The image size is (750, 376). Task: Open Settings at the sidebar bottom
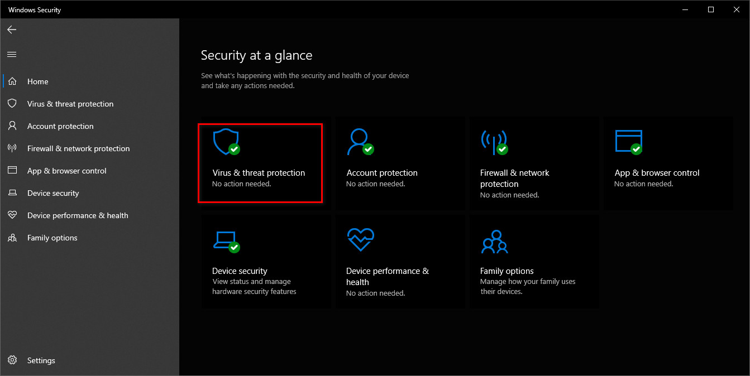coord(41,360)
